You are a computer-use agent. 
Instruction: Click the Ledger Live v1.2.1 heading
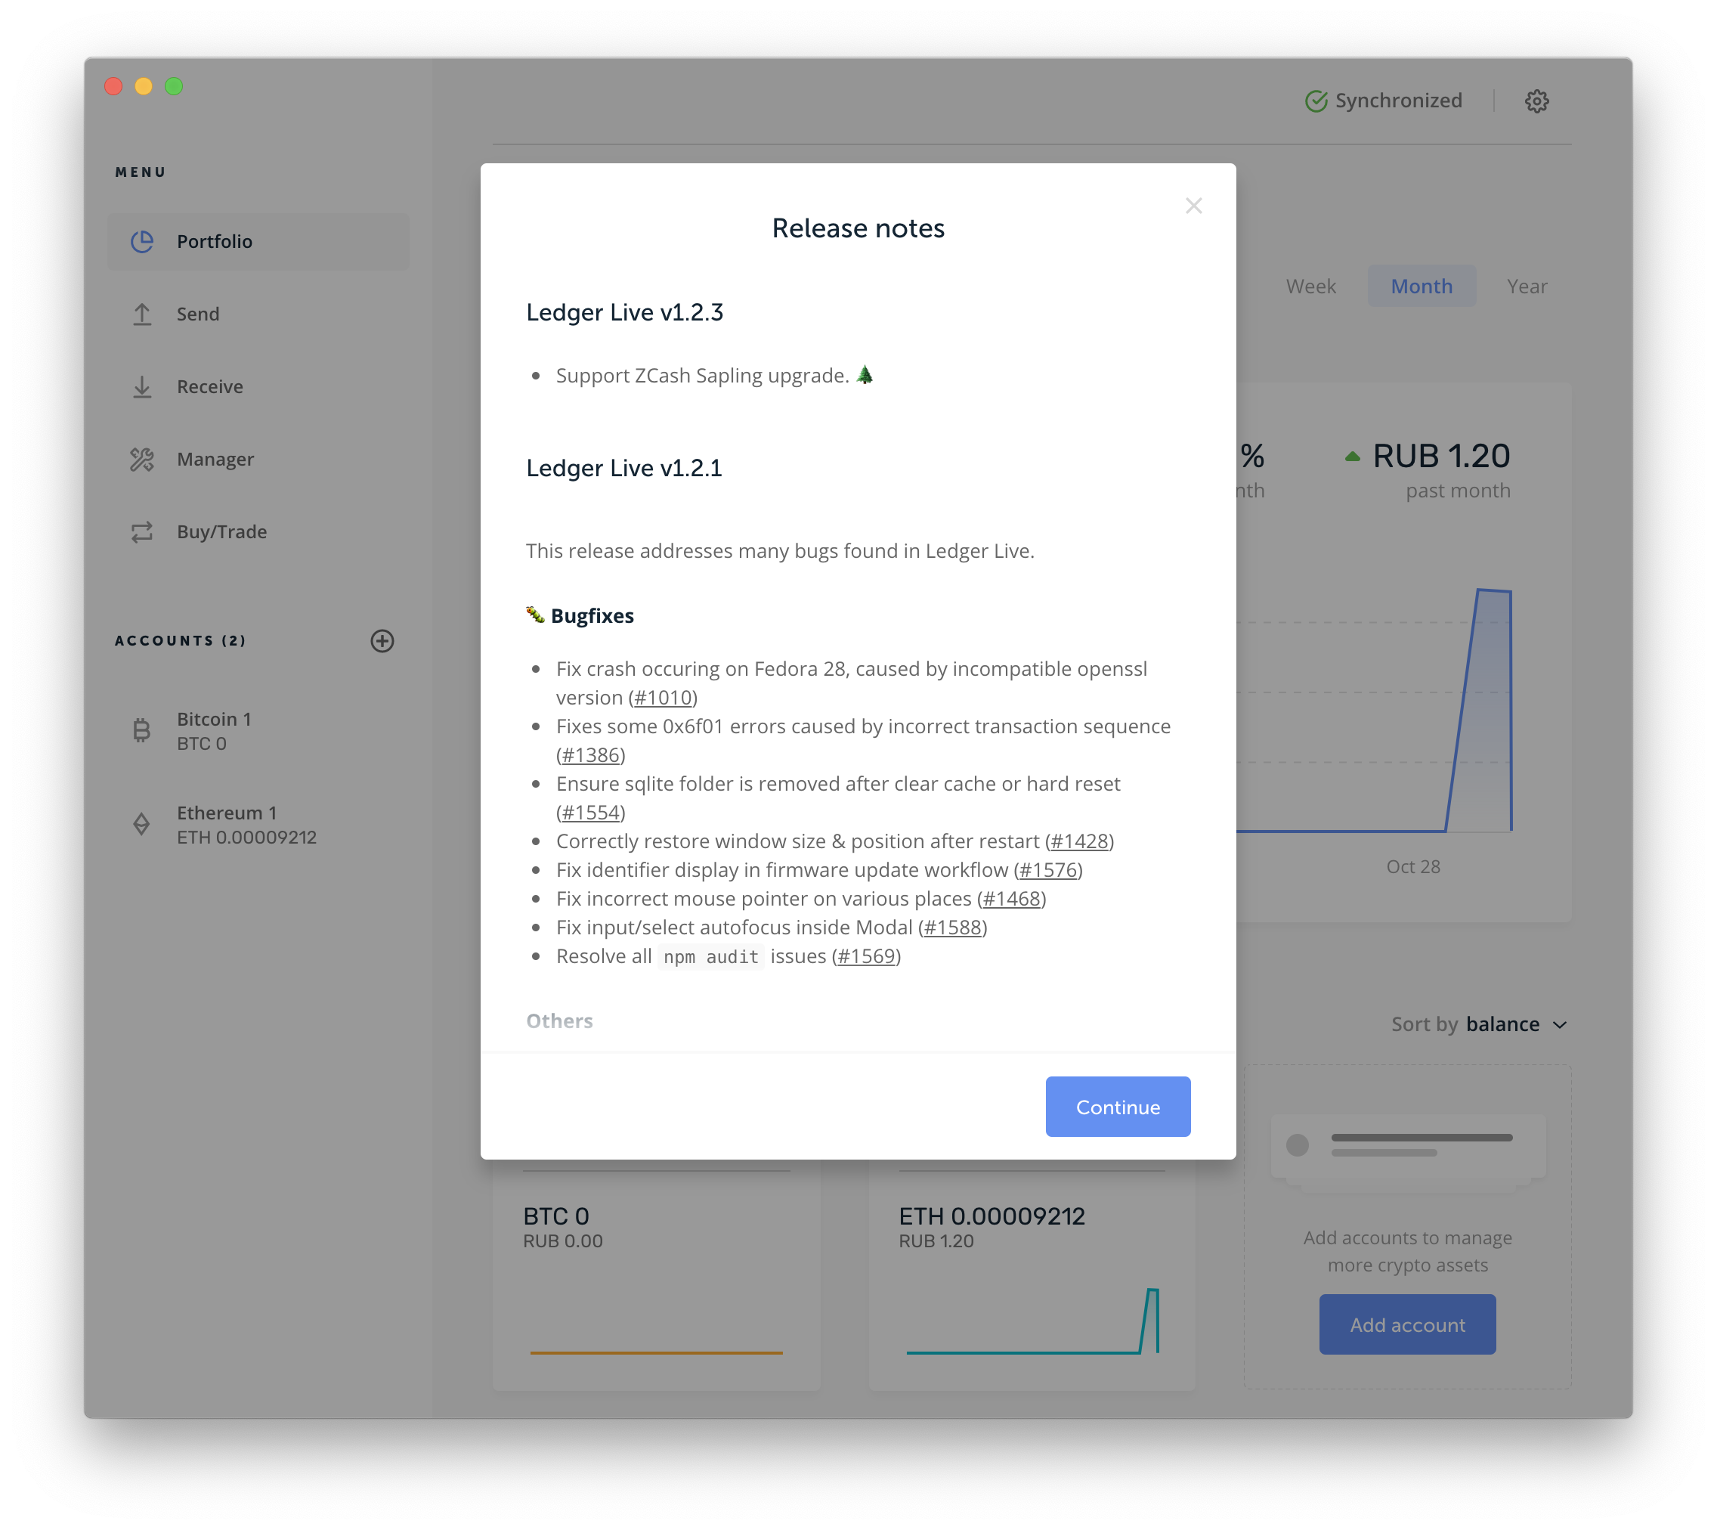click(623, 468)
